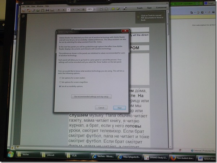Viewport: 217px width, 163px height.
Task: Open the File menu
Action: coord(24,7)
